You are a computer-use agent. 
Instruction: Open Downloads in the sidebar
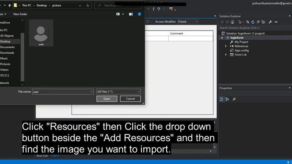point(7,53)
